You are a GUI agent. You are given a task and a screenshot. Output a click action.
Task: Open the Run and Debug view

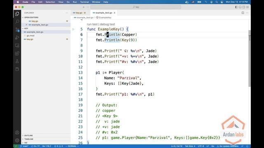17,37
